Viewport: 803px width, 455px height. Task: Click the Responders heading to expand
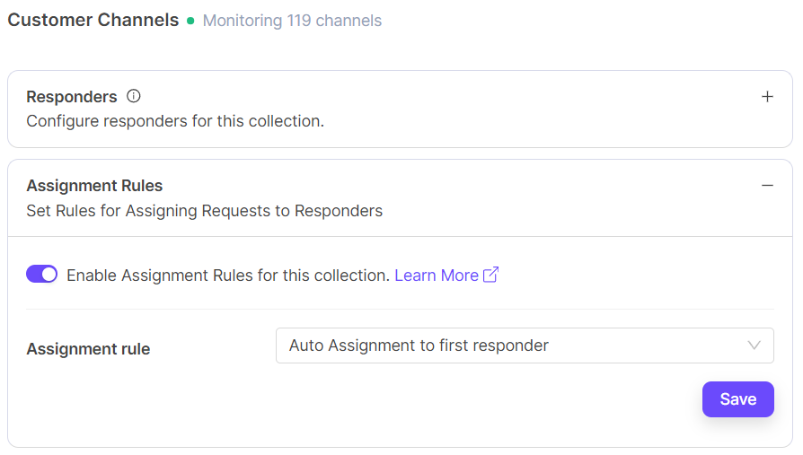(x=72, y=97)
